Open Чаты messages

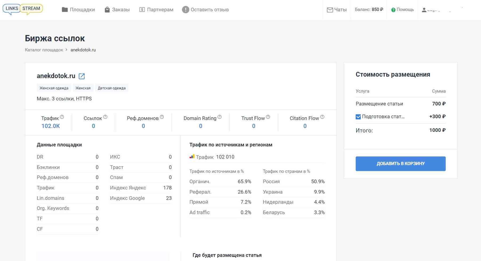pos(337,10)
